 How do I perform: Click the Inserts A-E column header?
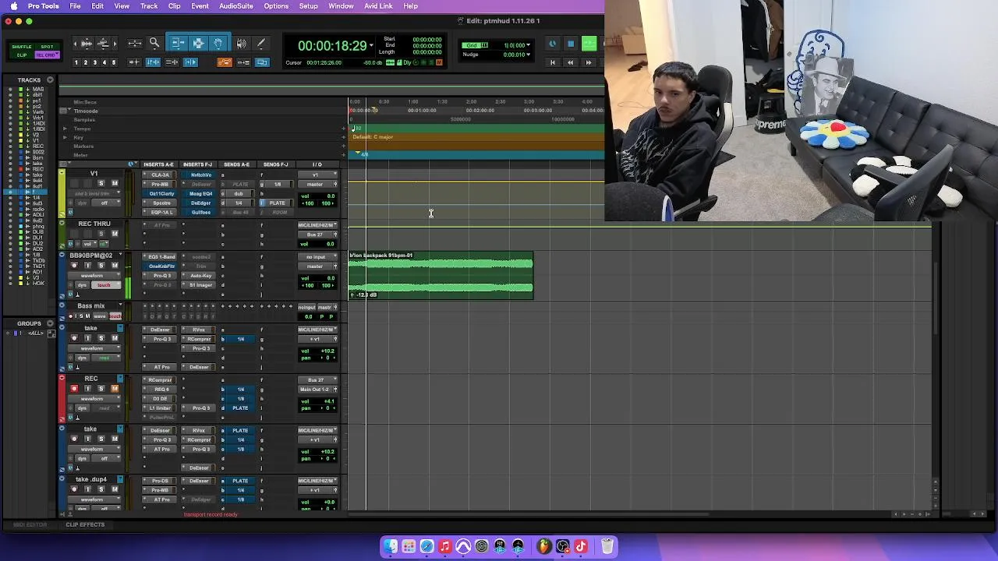tap(159, 164)
